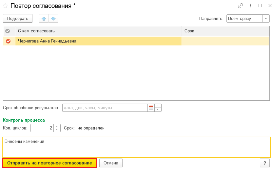
Task: Decrease the Кол. циклов value by one
Action: click(57, 130)
